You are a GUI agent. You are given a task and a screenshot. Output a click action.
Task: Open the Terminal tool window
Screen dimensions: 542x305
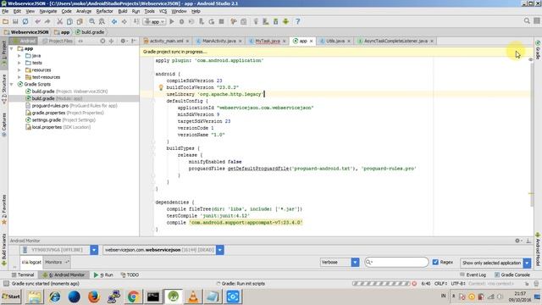23,274
